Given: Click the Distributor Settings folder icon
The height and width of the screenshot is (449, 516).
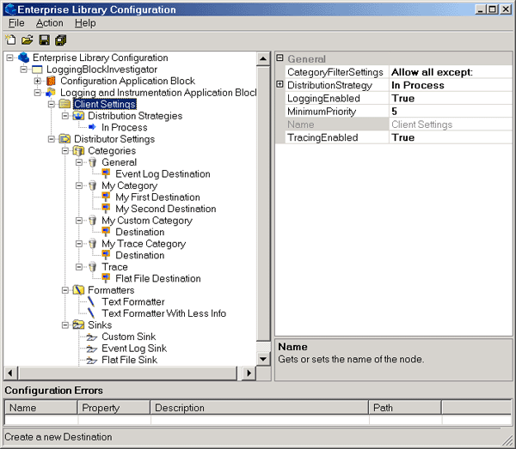Looking at the screenshot, I should [64, 139].
